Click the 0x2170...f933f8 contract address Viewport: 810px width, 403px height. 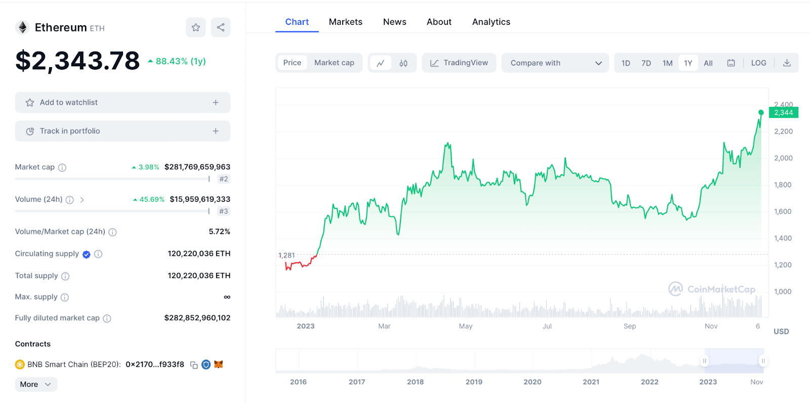click(x=155, y=364)
